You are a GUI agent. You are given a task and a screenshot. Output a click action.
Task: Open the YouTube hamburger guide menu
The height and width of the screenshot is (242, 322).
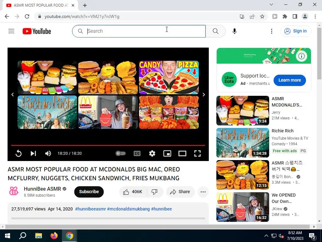[x=11, y=31]
